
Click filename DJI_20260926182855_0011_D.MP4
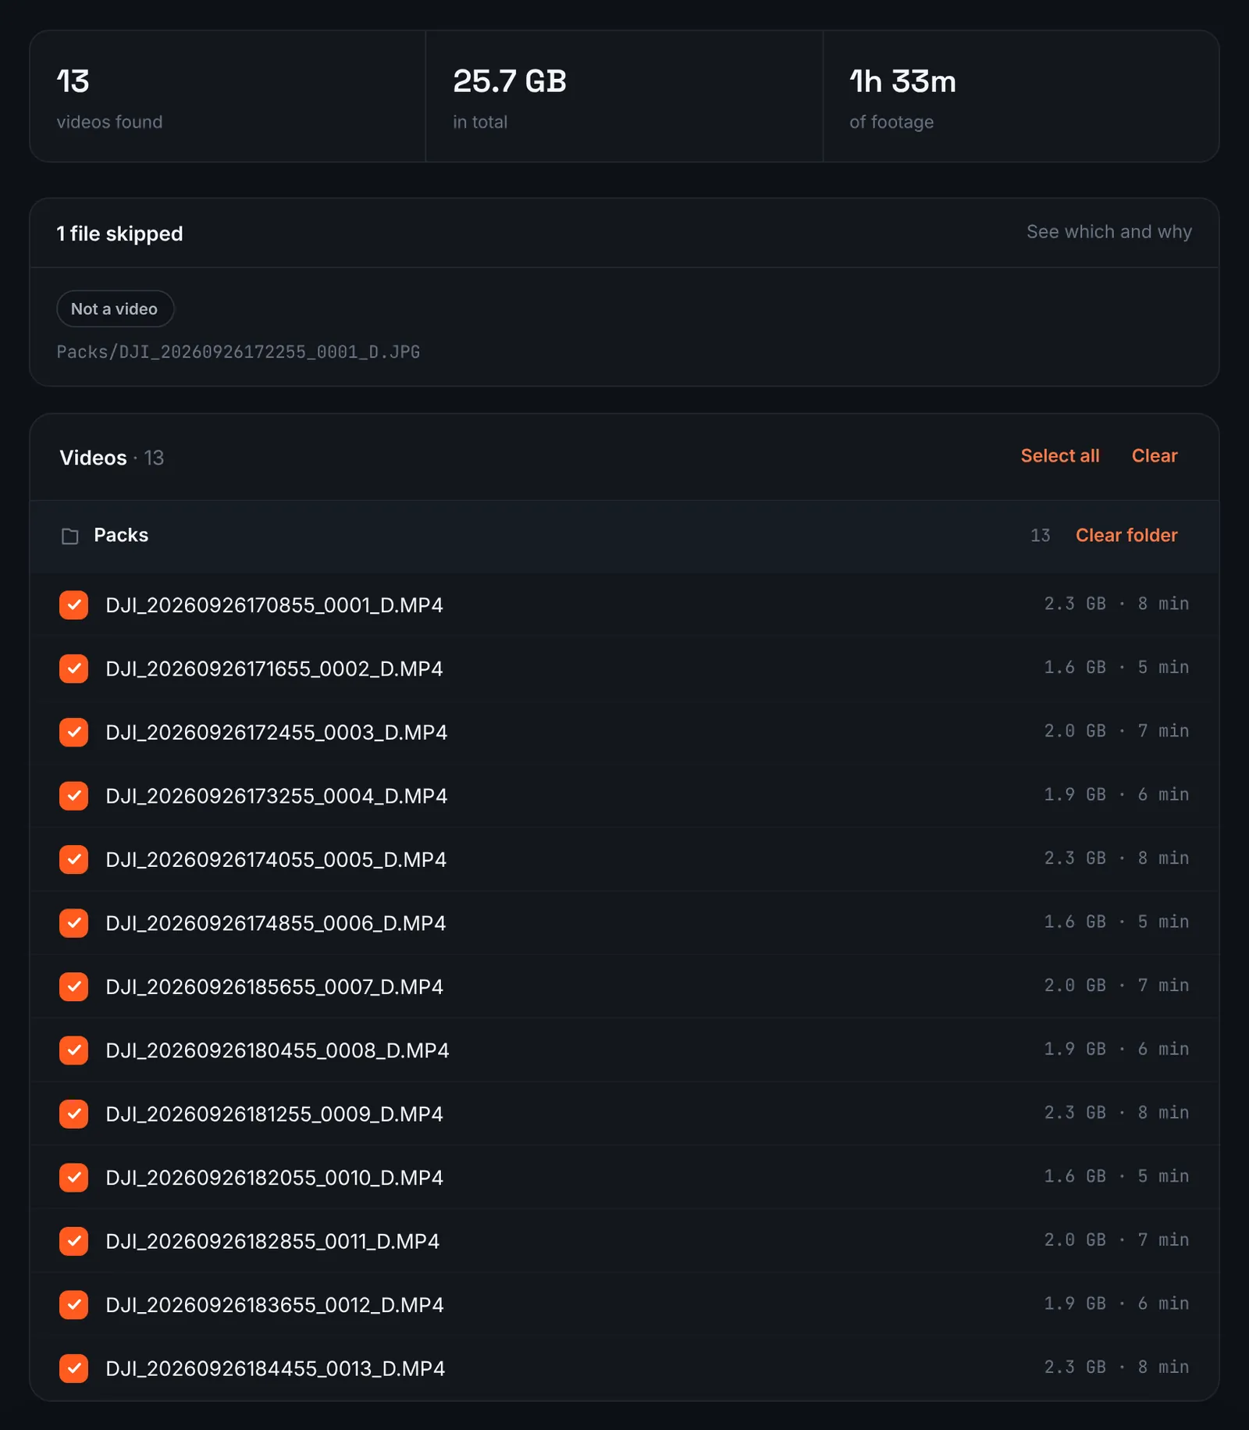coord(272,1242)
